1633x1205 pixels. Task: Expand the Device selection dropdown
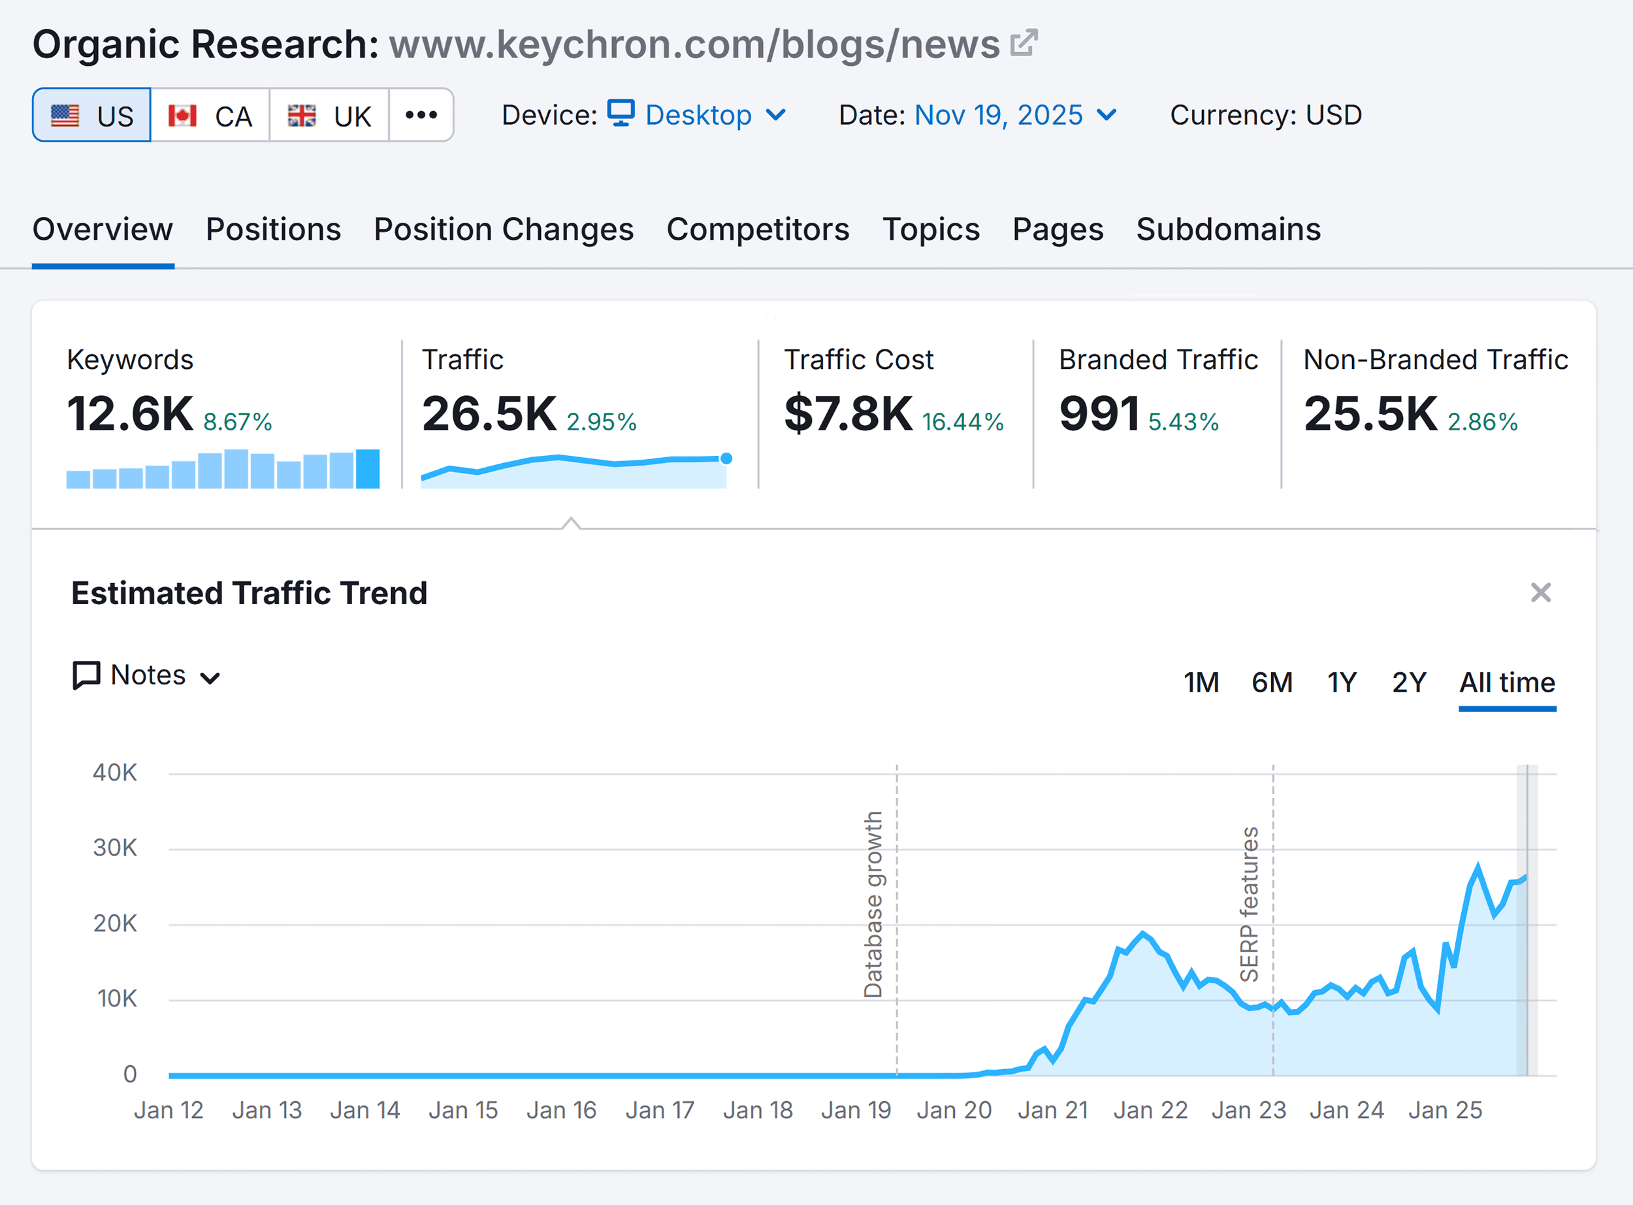click(777, 114)
